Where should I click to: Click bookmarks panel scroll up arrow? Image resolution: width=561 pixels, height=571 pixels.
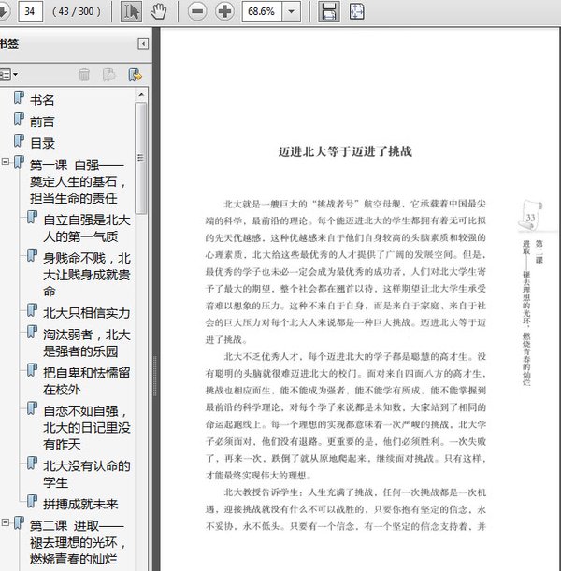(x=141, y=95)
